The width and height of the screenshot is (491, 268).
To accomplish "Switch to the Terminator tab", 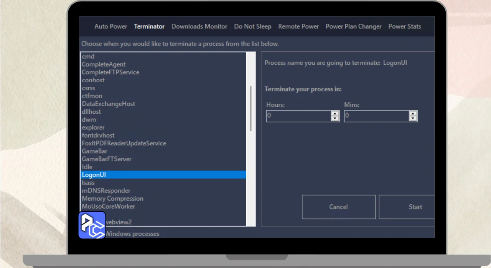I will click(x=149, y=26).
